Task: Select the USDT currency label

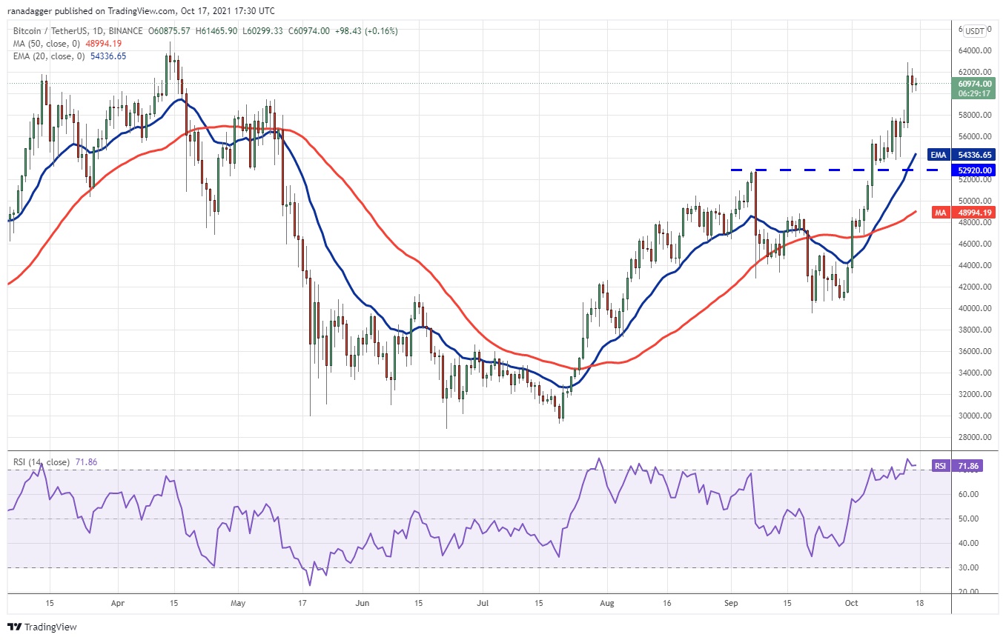Action: (x=976, y=31)
